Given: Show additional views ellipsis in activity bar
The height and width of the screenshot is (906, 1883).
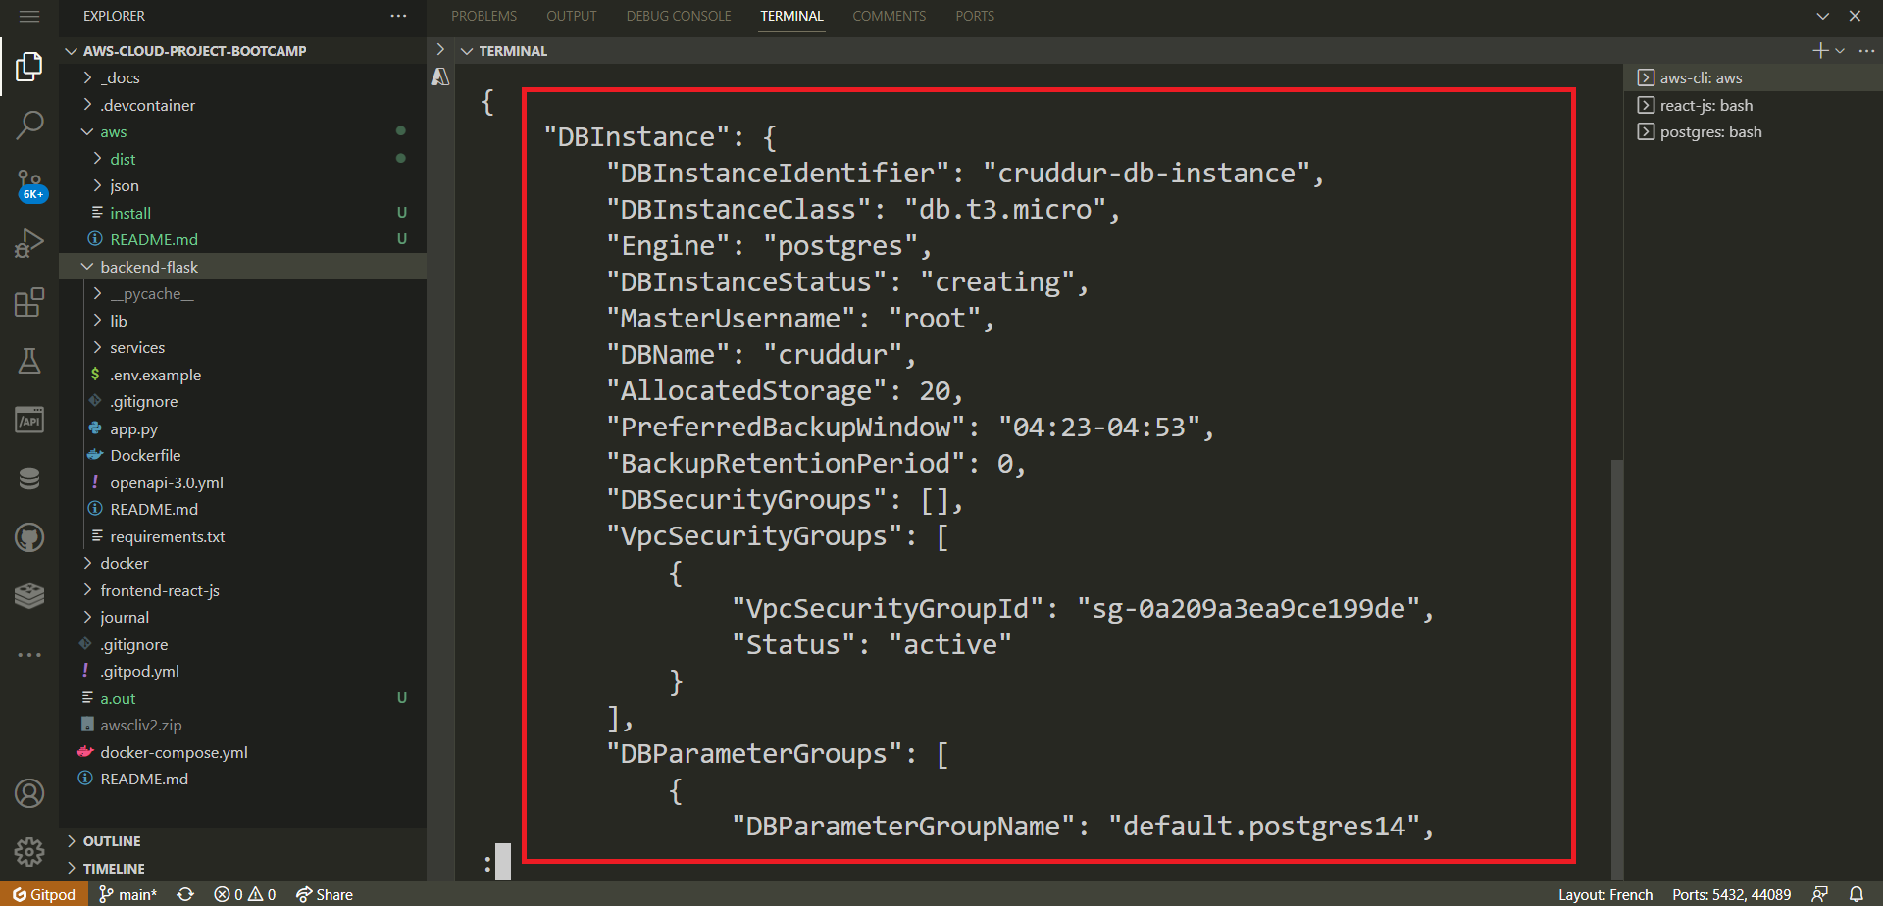Looking at the screenshot, I should [29, 654].
